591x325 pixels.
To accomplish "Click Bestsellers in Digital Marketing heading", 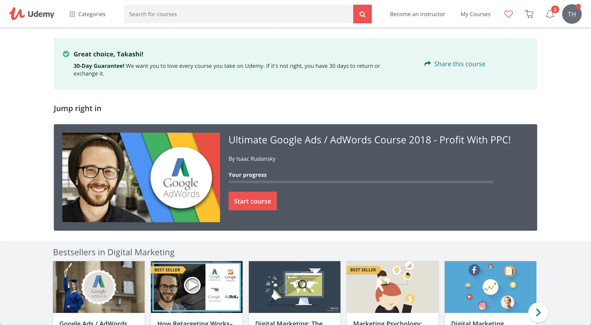I will click(114, 252).
